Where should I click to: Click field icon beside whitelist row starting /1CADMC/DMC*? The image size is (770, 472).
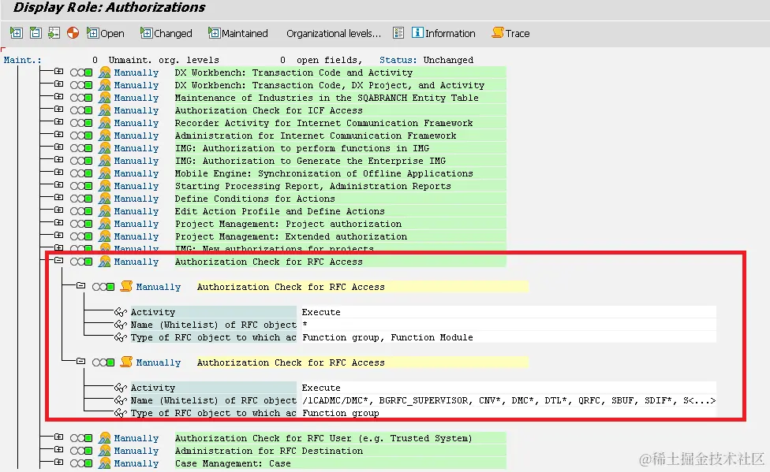tap(120, 400)
